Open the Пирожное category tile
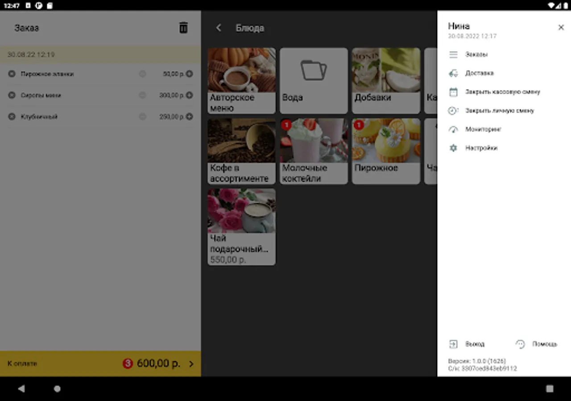This screenshot has height=401, width=571. 386,151
